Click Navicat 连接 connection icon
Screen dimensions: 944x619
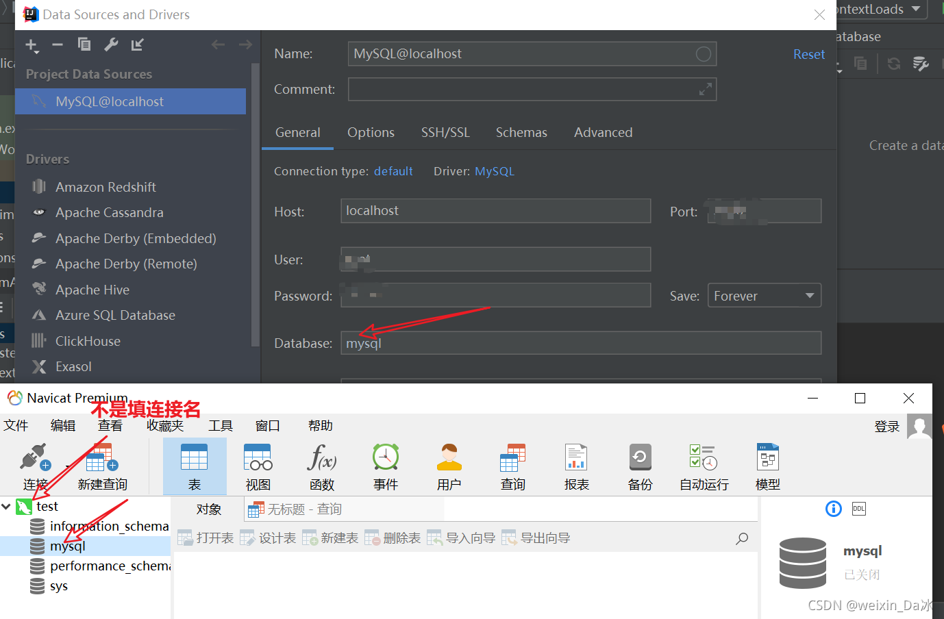pos(36,467)
